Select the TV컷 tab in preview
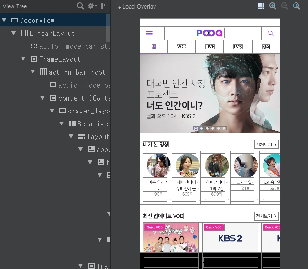The height and width of the screenshot is (269, 308). 238,46
